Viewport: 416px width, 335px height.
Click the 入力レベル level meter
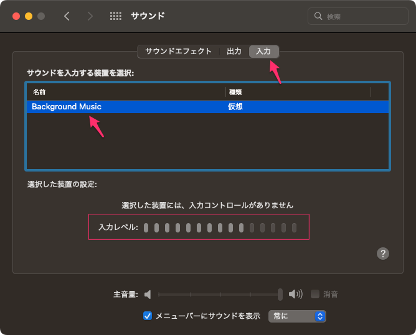tap(220, 228)
